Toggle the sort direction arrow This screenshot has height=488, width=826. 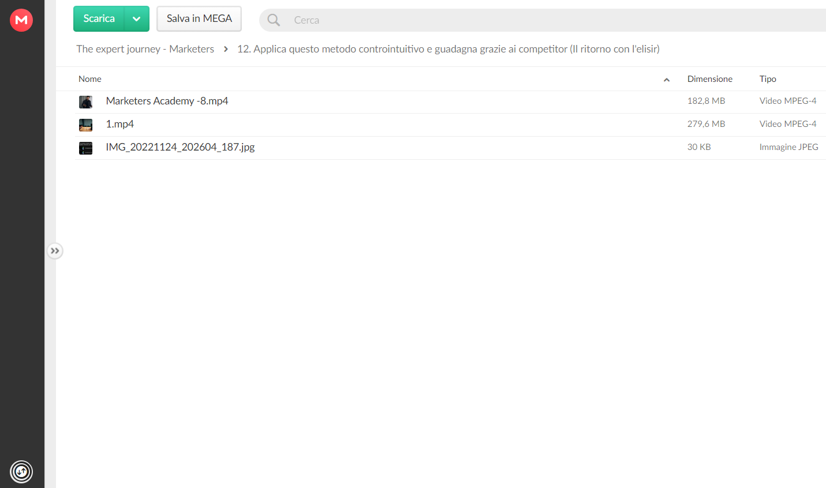[667, 80]
